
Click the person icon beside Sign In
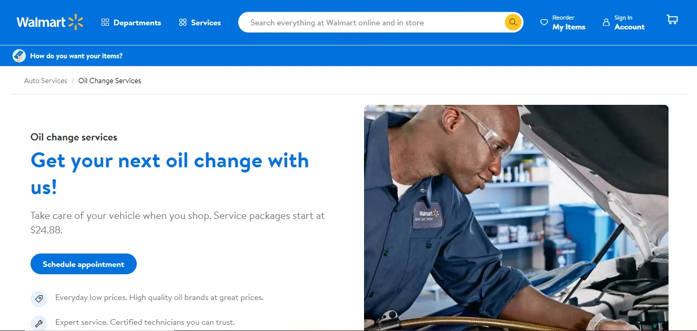[606, 22]
